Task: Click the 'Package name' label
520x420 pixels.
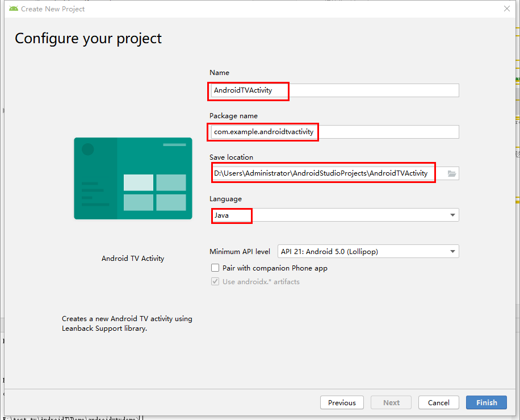Action: point(233,116)
